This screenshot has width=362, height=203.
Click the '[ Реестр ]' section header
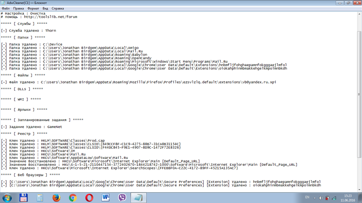click(x=24, y=134)
